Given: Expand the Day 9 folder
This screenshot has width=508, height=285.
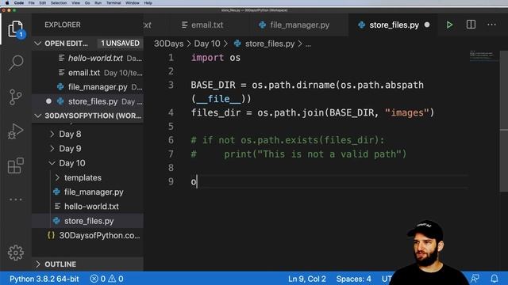Looking at the screenshot, I should pos(52,148).
